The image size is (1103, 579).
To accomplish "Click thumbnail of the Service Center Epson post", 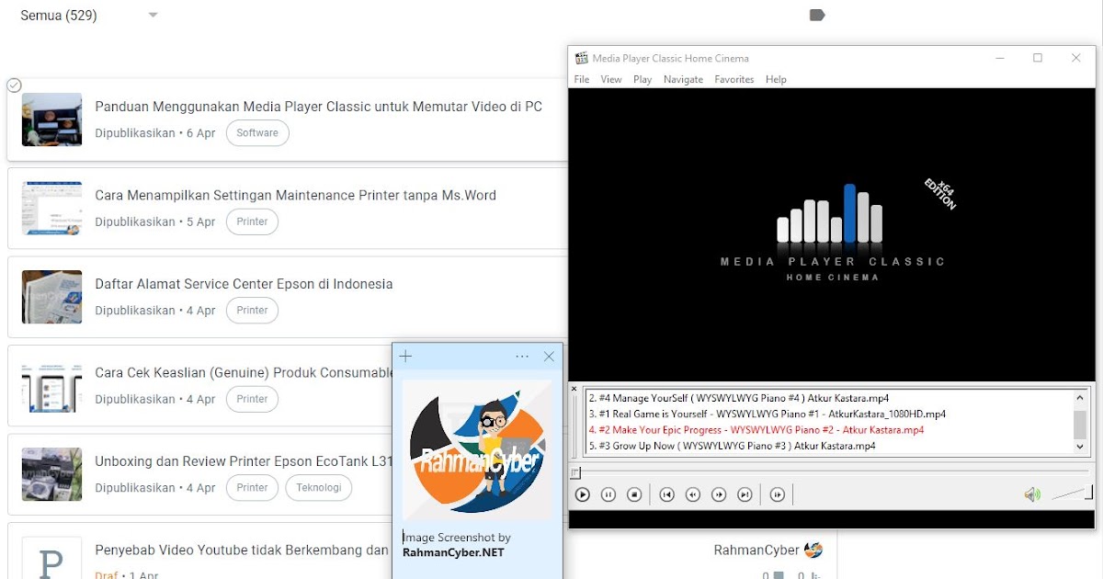I will 51,297.
